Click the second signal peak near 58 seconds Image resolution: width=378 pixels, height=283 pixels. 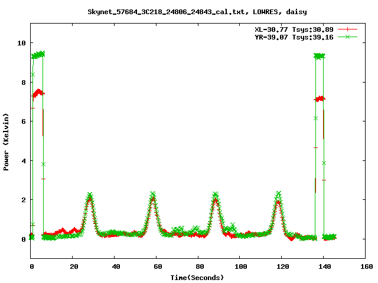tap(153, 196)
